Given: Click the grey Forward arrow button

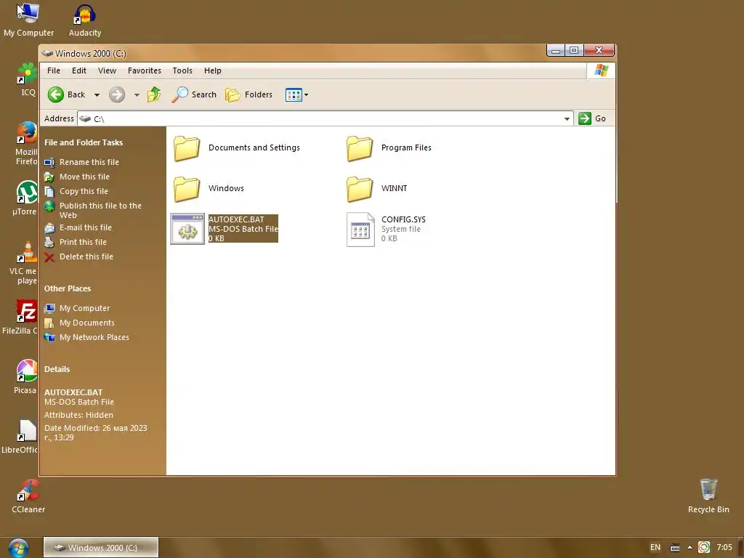Looking at the screenshot, I should 117,94.
